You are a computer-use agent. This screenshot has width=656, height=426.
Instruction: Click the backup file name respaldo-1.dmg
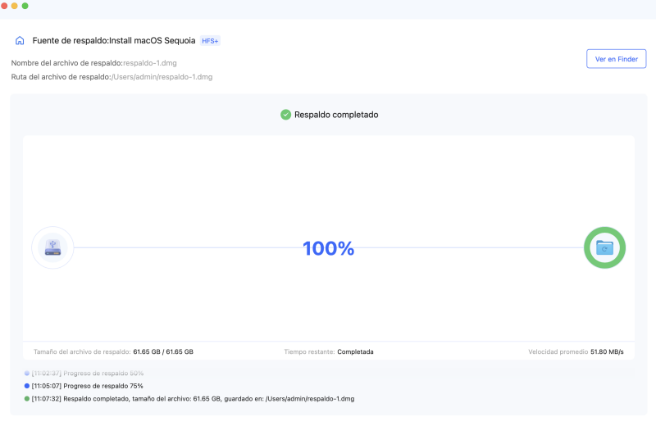coord(148,62)
